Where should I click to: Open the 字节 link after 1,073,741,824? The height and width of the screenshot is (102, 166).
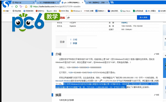[118, 81]
